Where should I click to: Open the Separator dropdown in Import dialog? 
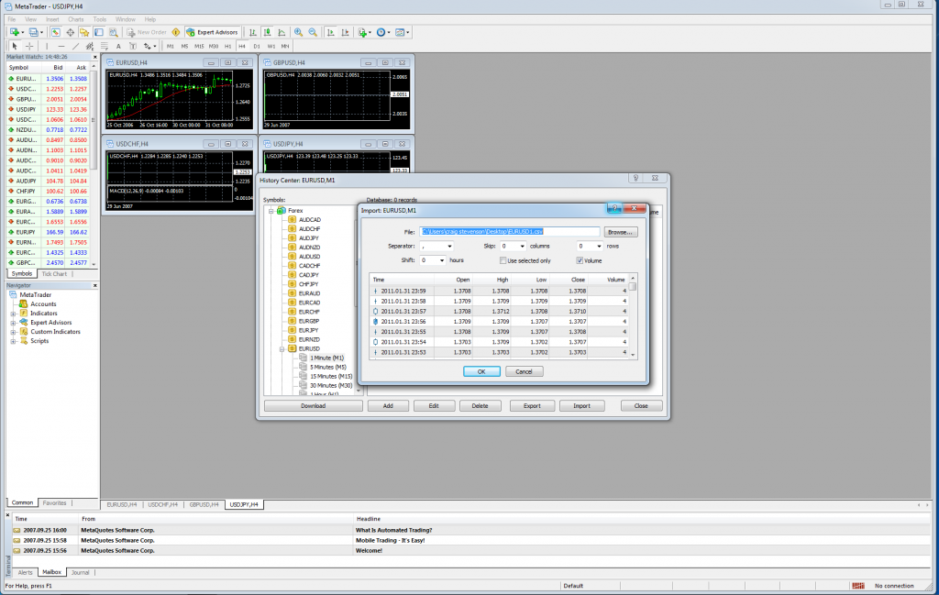point(449,247)
